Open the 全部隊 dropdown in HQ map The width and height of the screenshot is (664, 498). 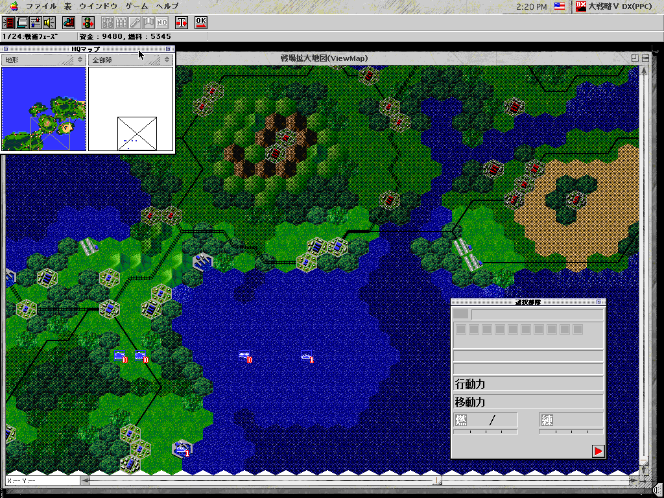click(x=130, y=60)
